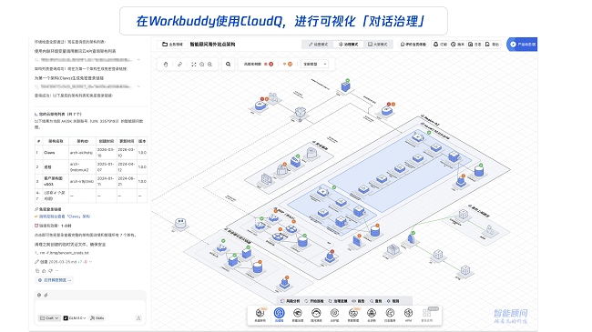Open the evaluation experience button
This screenshot has height=332, width=592.
pyautogui.click(x=413, y=45)
